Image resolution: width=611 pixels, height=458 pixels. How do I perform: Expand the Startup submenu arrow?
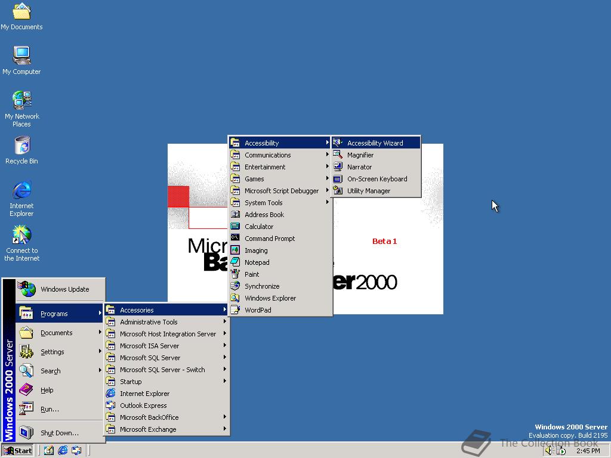[x=225, y=381]
